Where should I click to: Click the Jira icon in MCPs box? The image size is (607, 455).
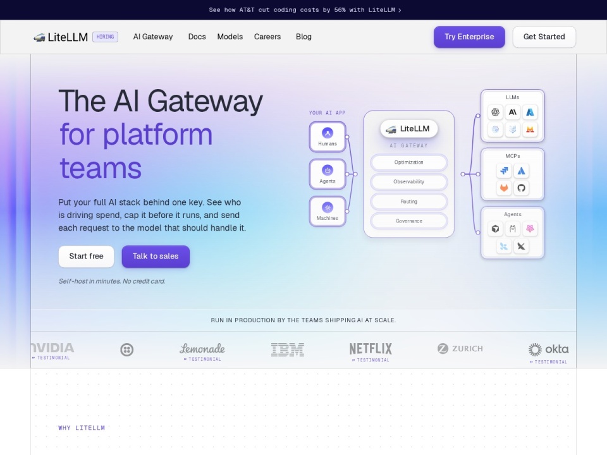504,171
